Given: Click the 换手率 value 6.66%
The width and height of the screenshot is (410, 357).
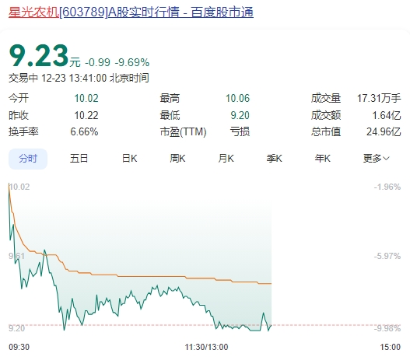Looking at the screenshot, I should click(x=84, y=131).
